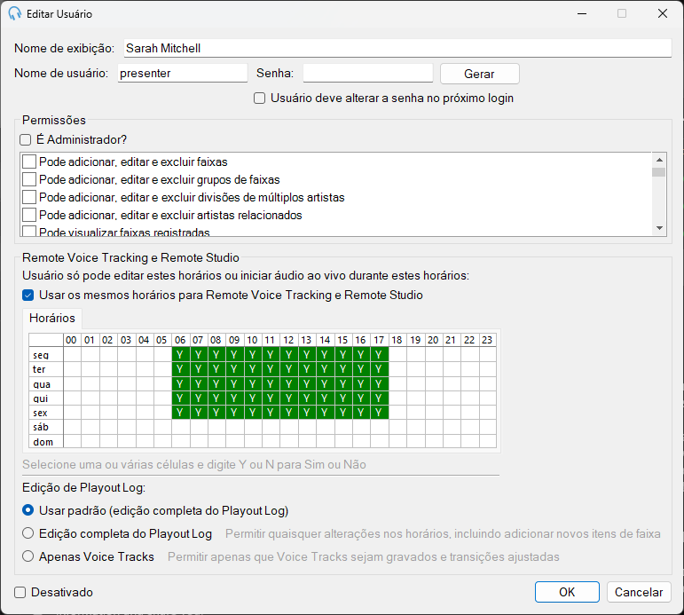Select the 'Apenas Voice Tracks' radio option

28,556
